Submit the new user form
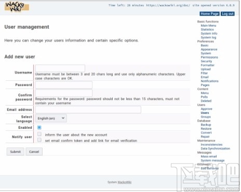This screenshot has width=241, height=192. 16,152
